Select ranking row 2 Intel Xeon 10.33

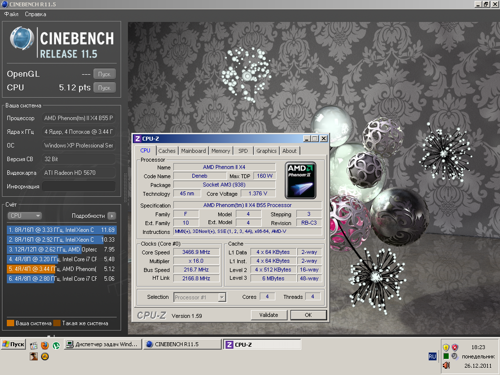(62, 240)
